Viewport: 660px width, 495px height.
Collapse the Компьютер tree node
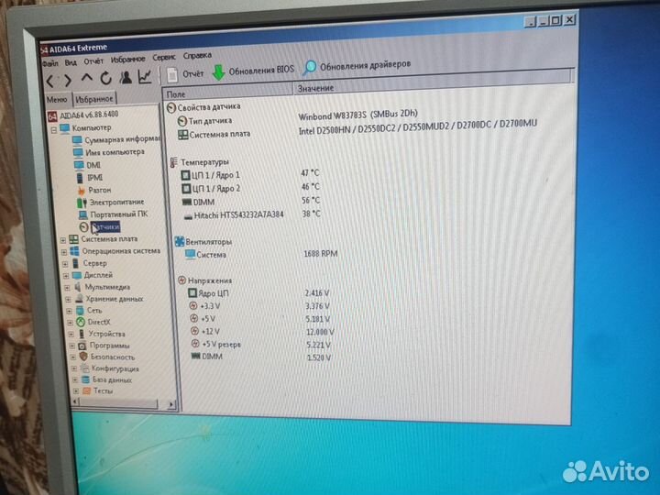pyautogui.click(x=52, y=128)
